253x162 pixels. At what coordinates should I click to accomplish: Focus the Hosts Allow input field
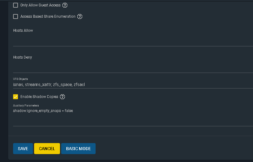tap(133, 40)
